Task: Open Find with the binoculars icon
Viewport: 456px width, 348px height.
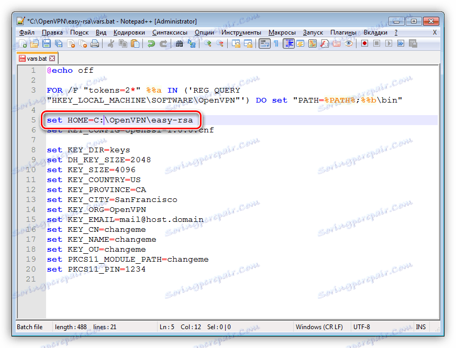Action: coord(179,44)
